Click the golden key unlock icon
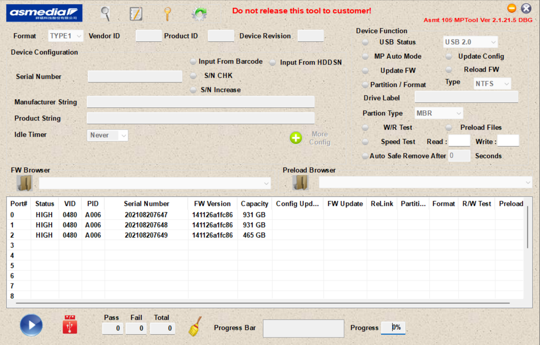Viewport: 540px width, 345px height. pos(167,14)
